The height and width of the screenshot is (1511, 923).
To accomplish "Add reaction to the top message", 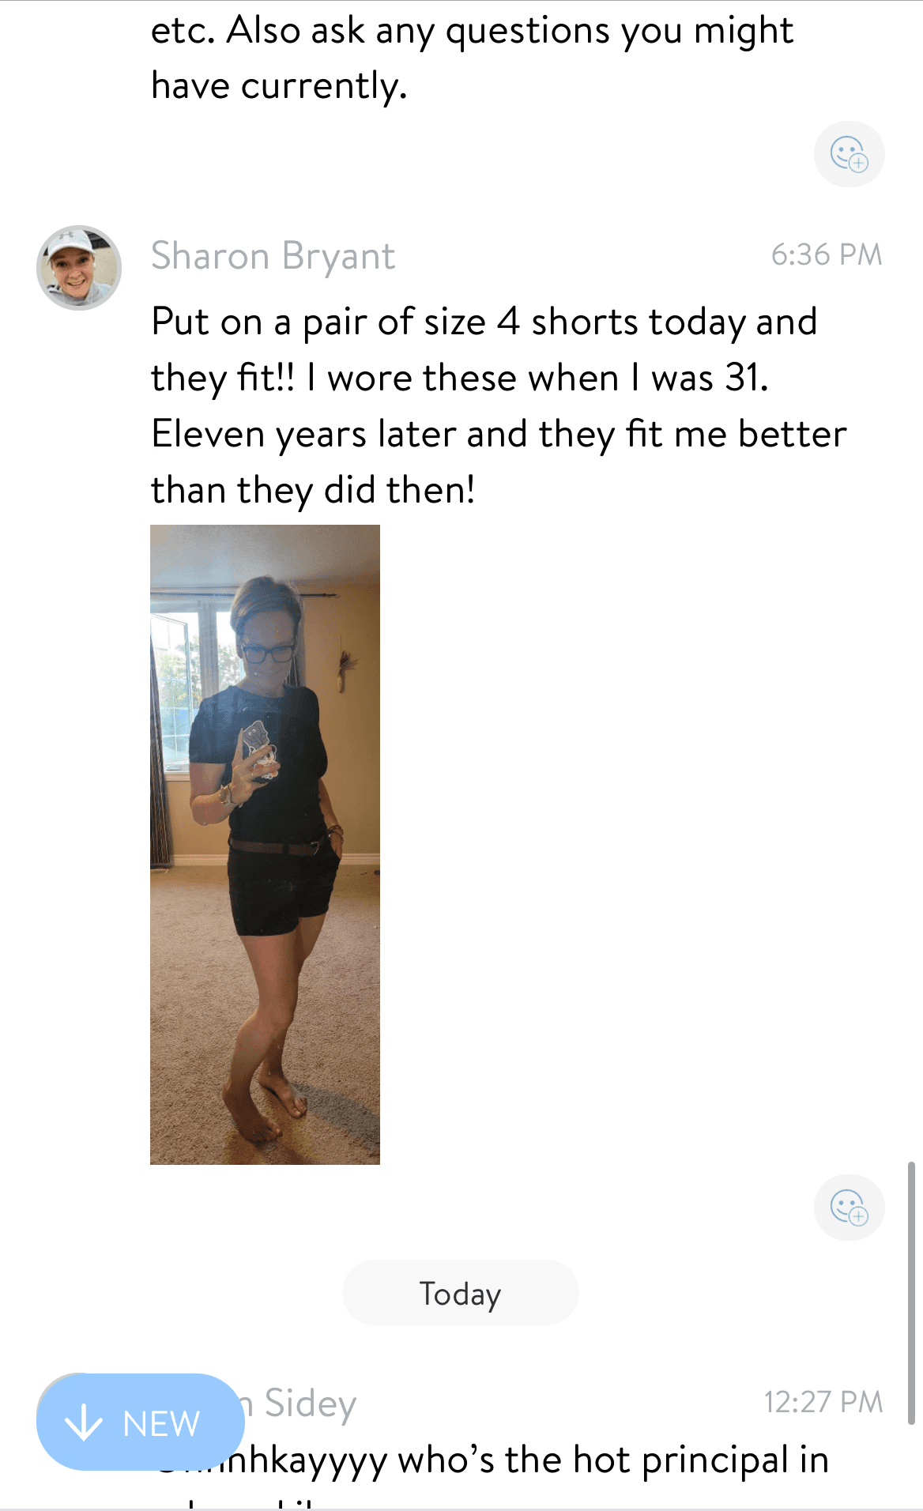I will [x=849, y=154].
